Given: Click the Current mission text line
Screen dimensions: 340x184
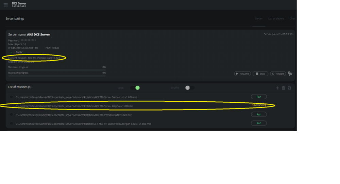Looking at the screenshot, I should (34, 58).
